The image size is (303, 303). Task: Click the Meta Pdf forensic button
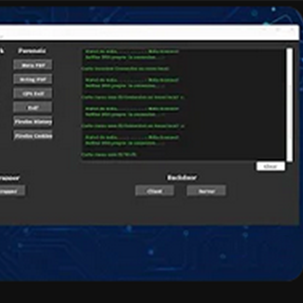click(x=33, y=65)
